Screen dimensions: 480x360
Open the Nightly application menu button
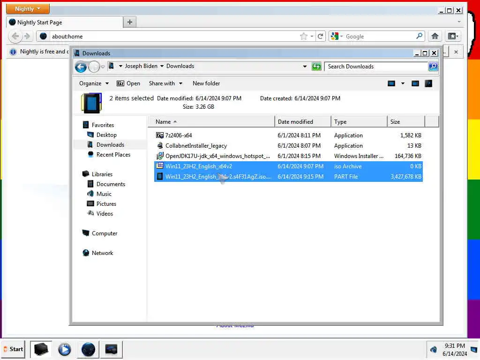click(x=28, y=9)
